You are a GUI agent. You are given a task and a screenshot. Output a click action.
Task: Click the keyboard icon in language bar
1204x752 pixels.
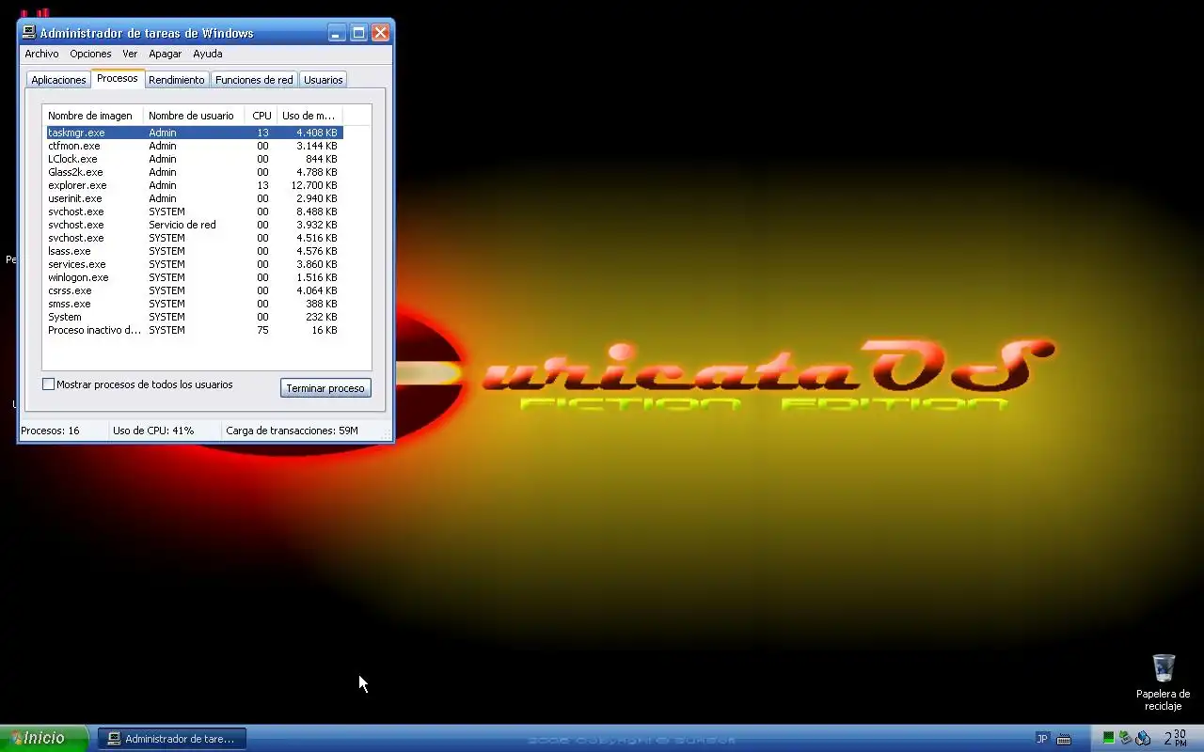point(1065,739)
